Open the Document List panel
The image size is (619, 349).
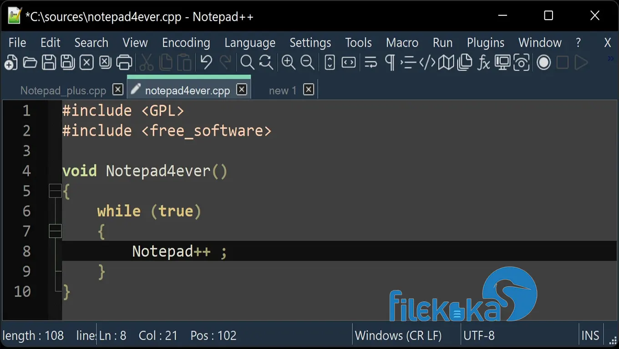pyautogui.click(x=465, y=62)
